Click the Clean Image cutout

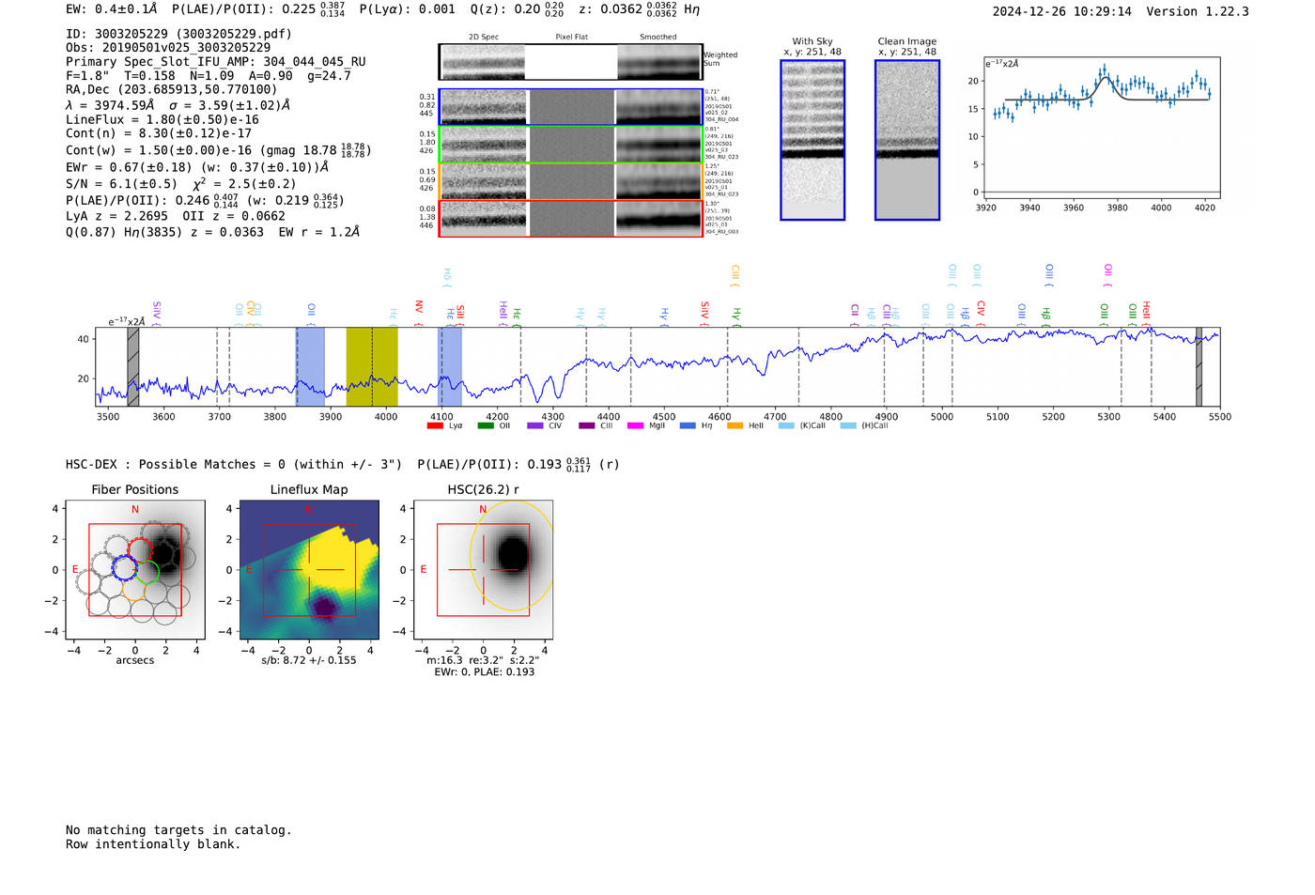click(x=907, y=140)
